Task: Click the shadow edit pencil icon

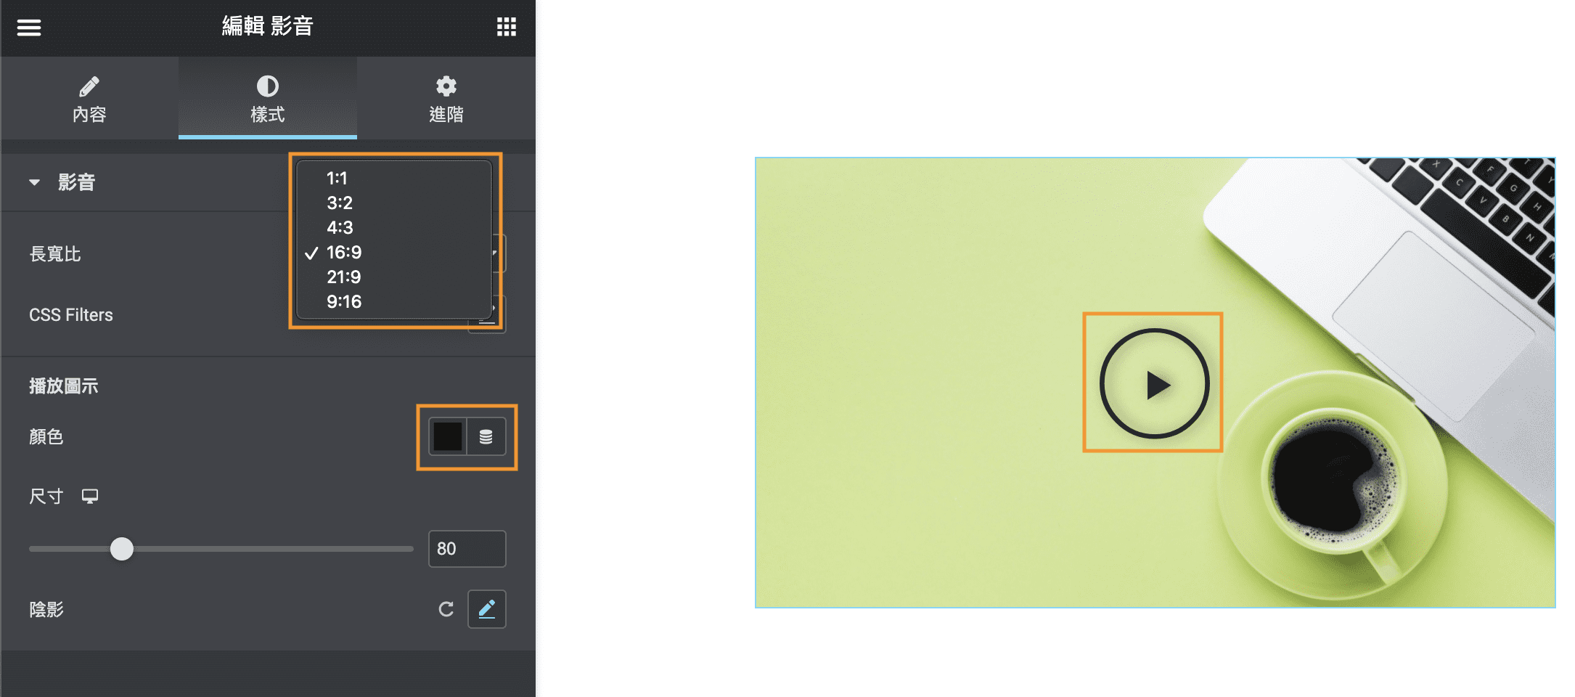Action: [x=487, y=608]
